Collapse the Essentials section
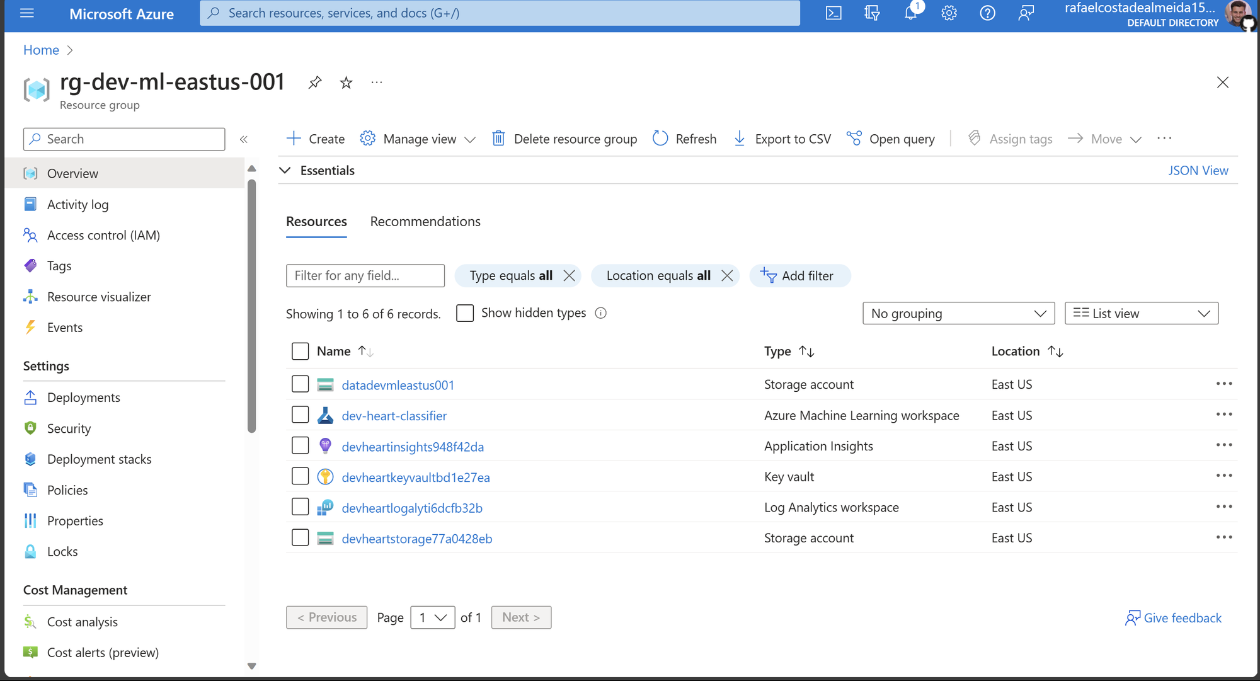 pos(285,171)
